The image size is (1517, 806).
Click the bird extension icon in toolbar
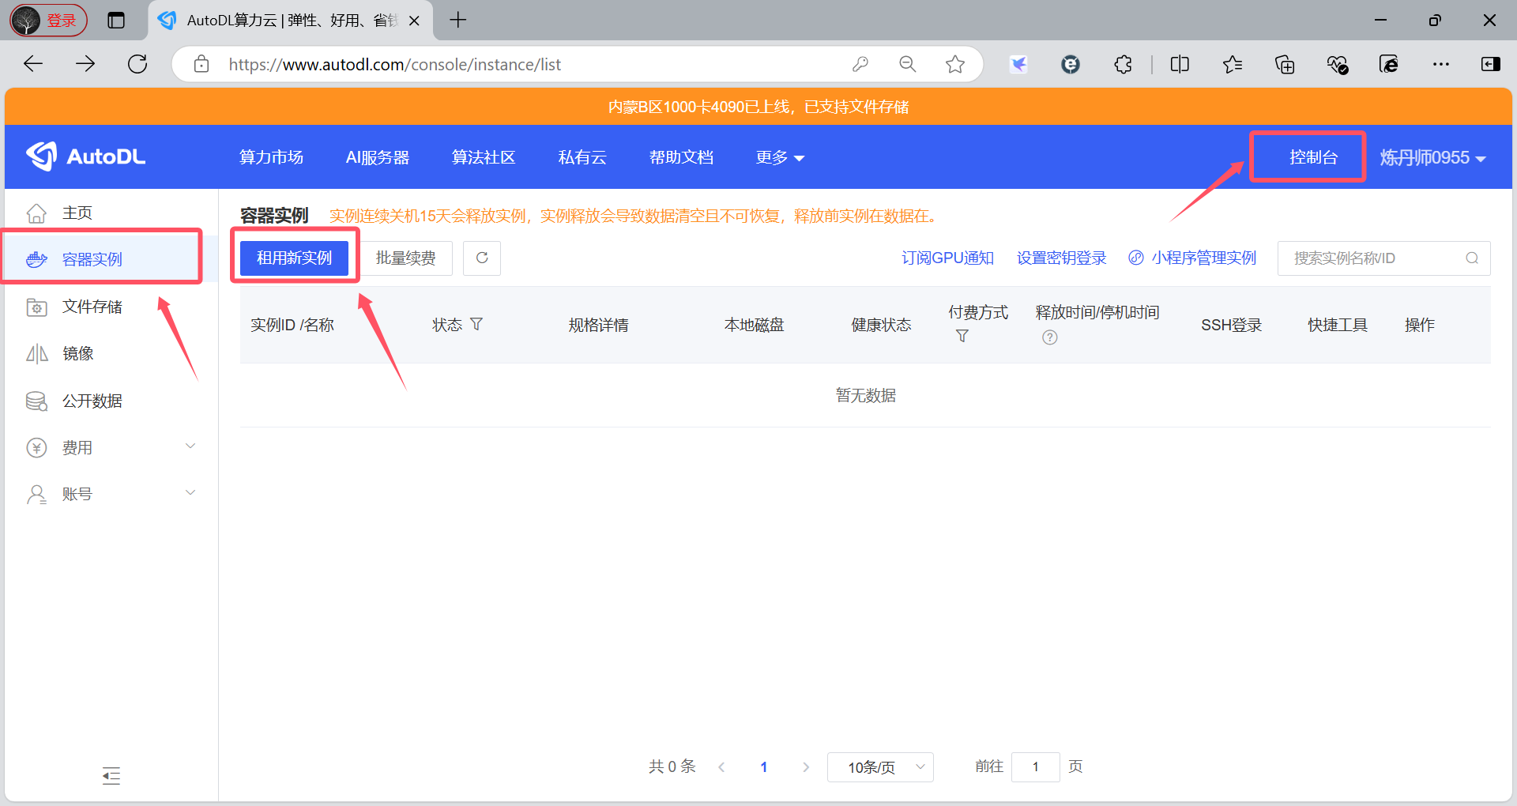tap(1018, 64)
